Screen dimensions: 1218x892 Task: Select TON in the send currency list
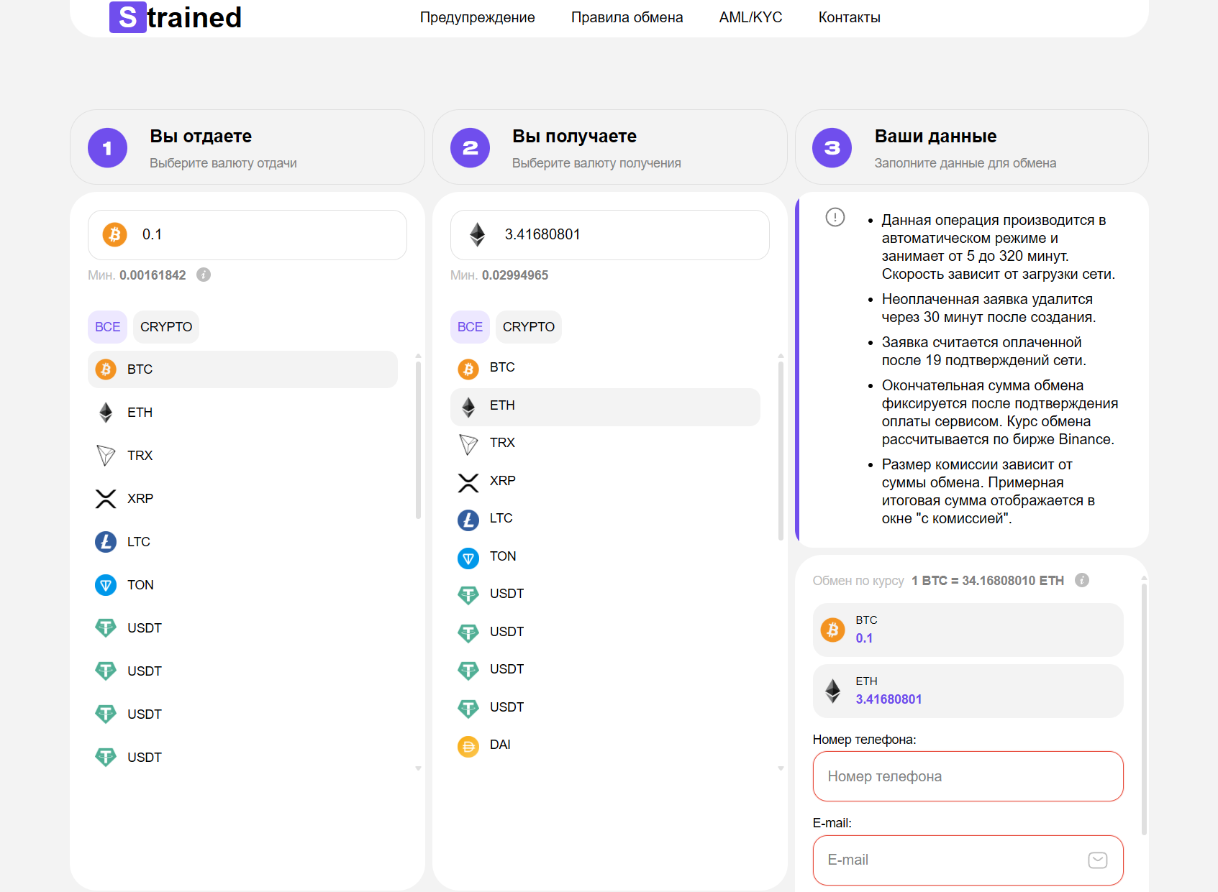point(140,584)
